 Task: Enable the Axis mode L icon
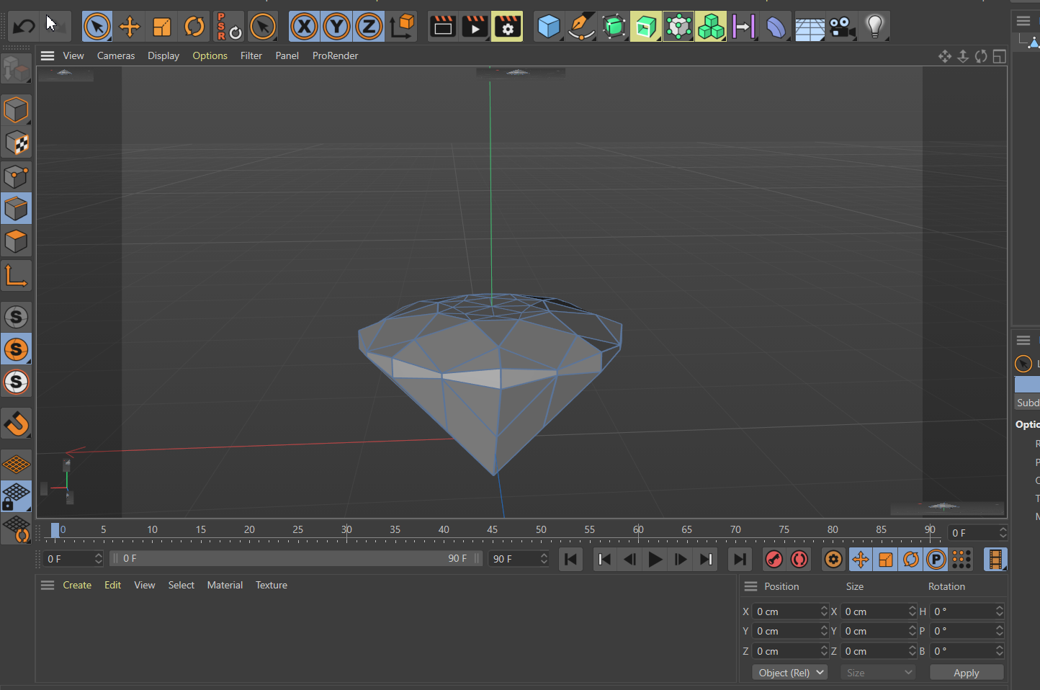16,276
